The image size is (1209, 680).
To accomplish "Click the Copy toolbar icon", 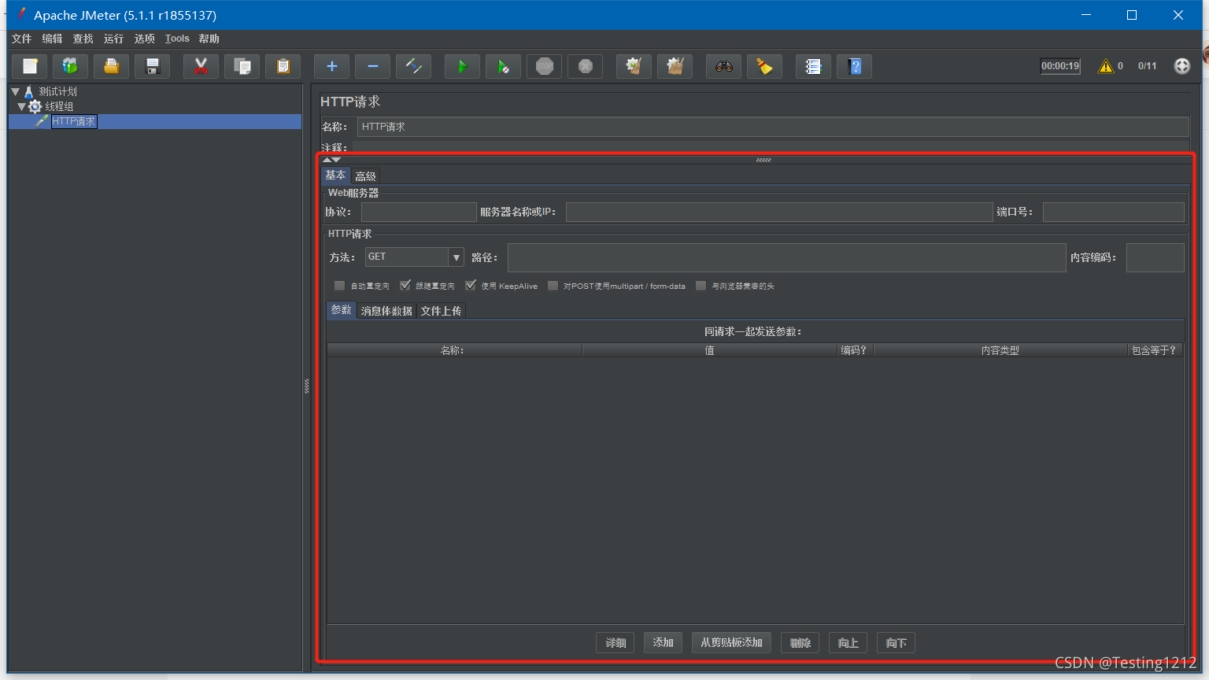I will [242, 66].
